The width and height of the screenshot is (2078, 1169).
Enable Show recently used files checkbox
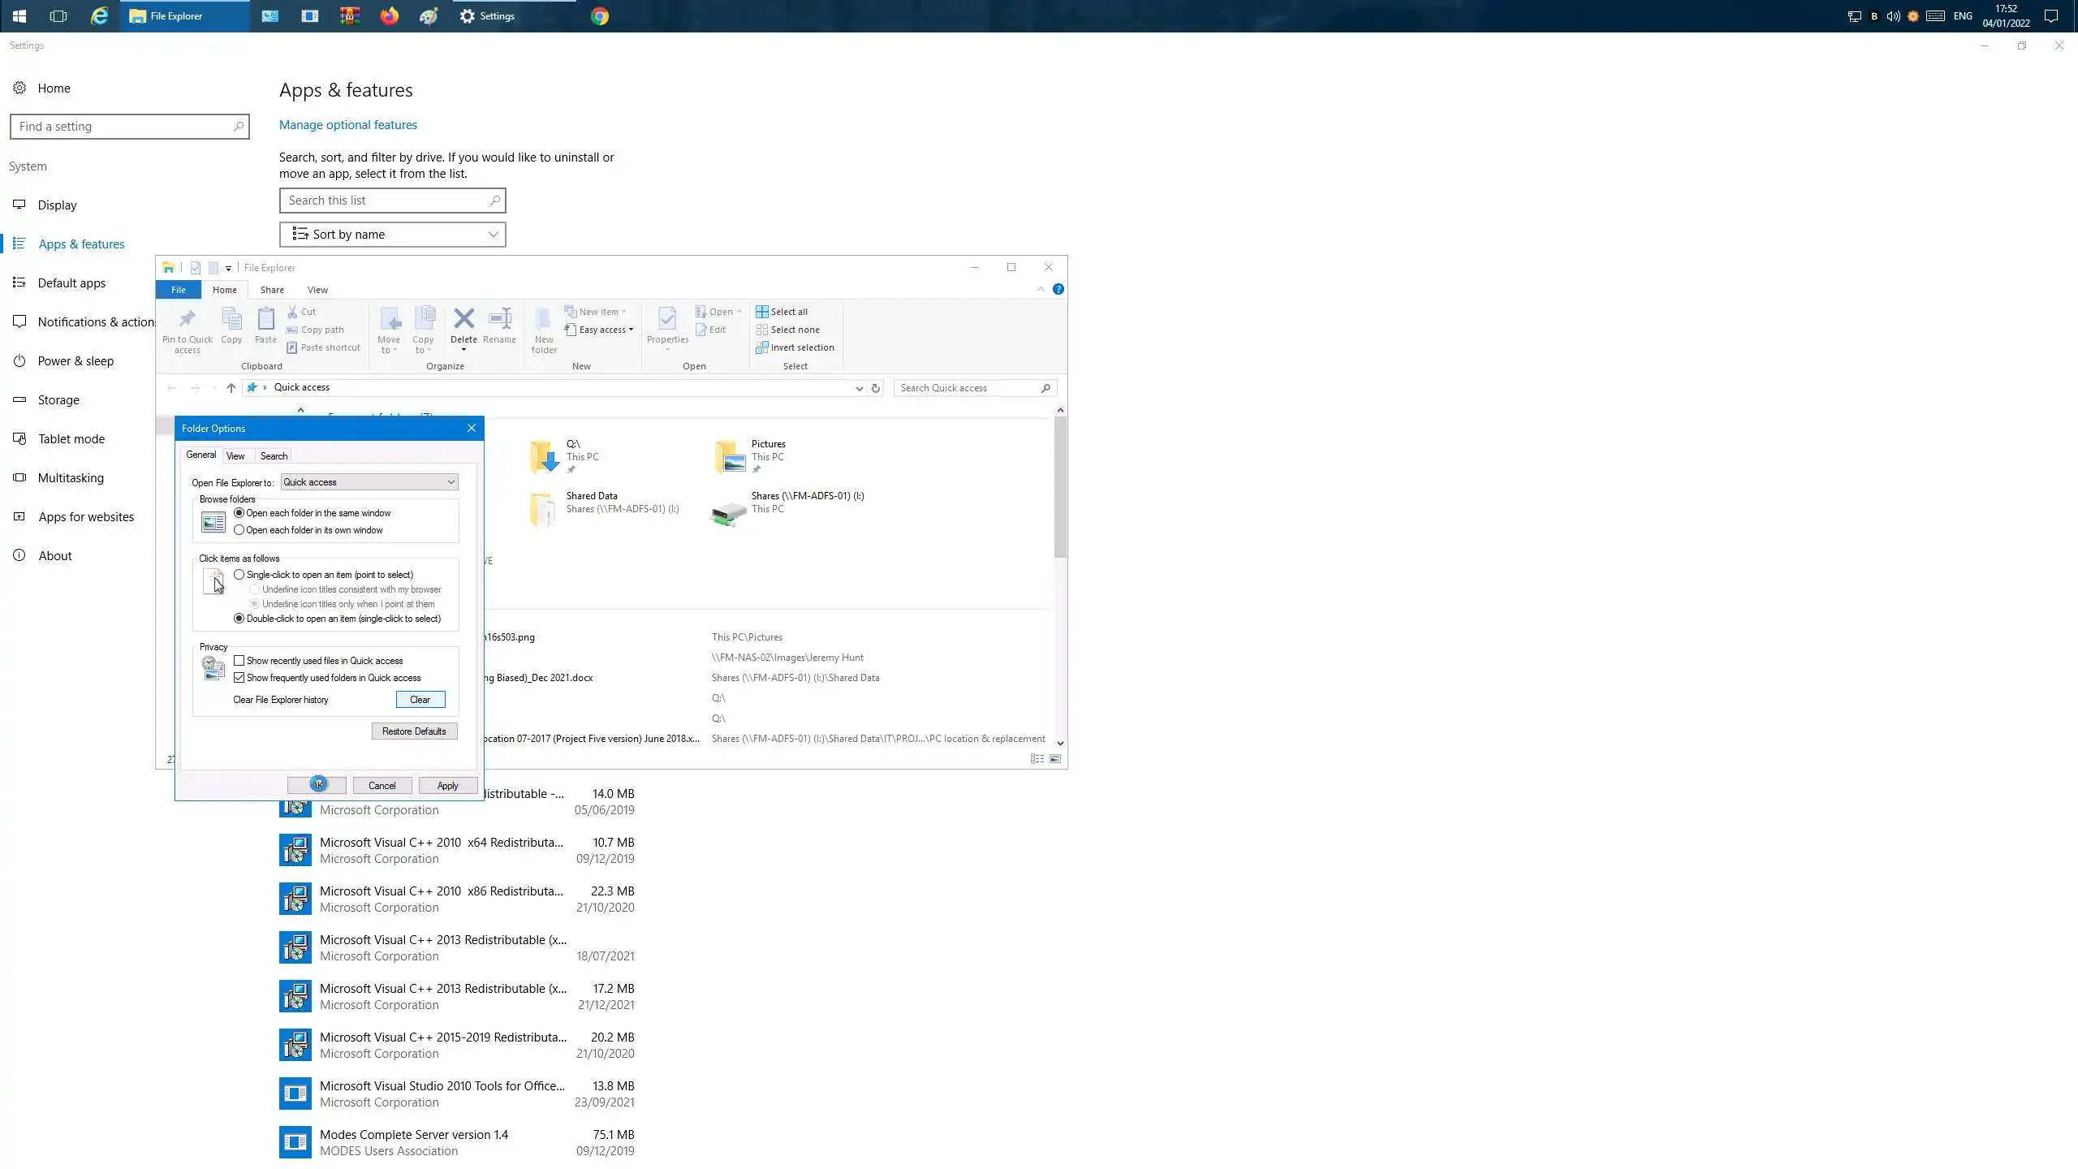pos(239,661)
